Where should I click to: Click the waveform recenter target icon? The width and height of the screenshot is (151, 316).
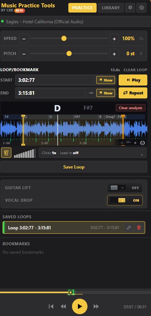(142, 143)
